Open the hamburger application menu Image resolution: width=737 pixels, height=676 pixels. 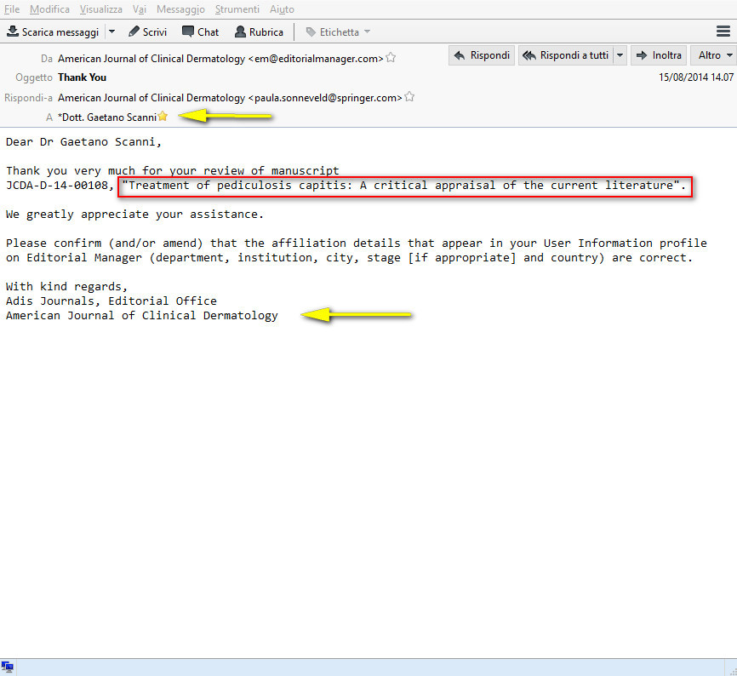coord(723,32)
